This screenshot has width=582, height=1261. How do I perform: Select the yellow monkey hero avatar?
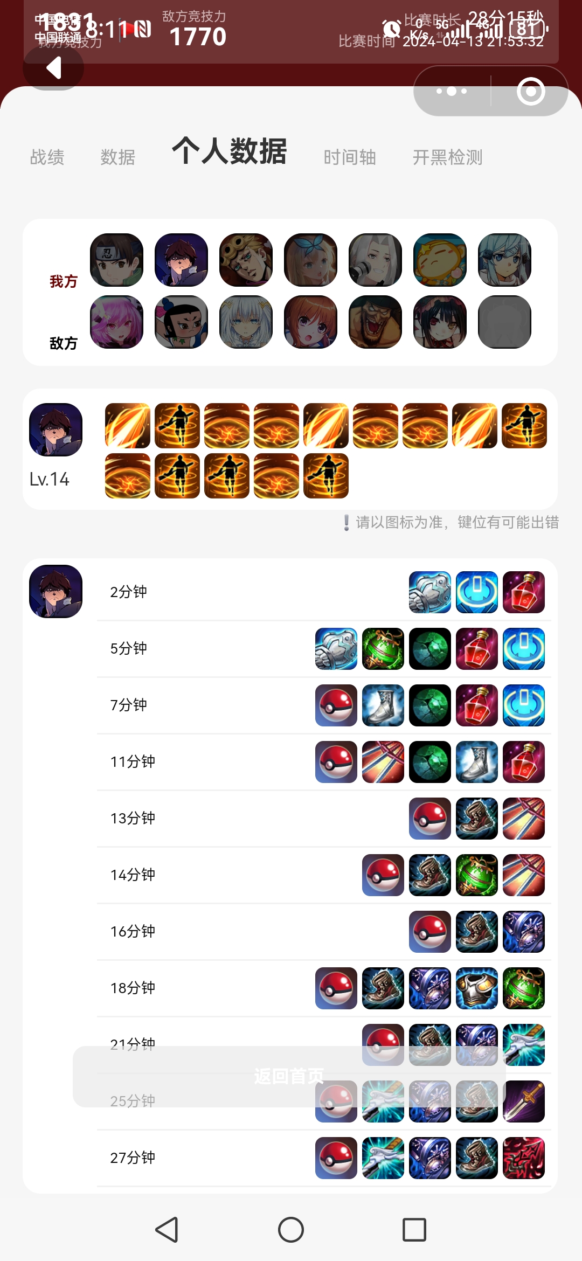tap(440, 260)
